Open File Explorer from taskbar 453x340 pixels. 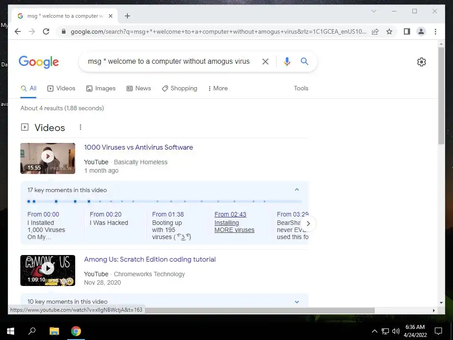(x=54, y=331)
